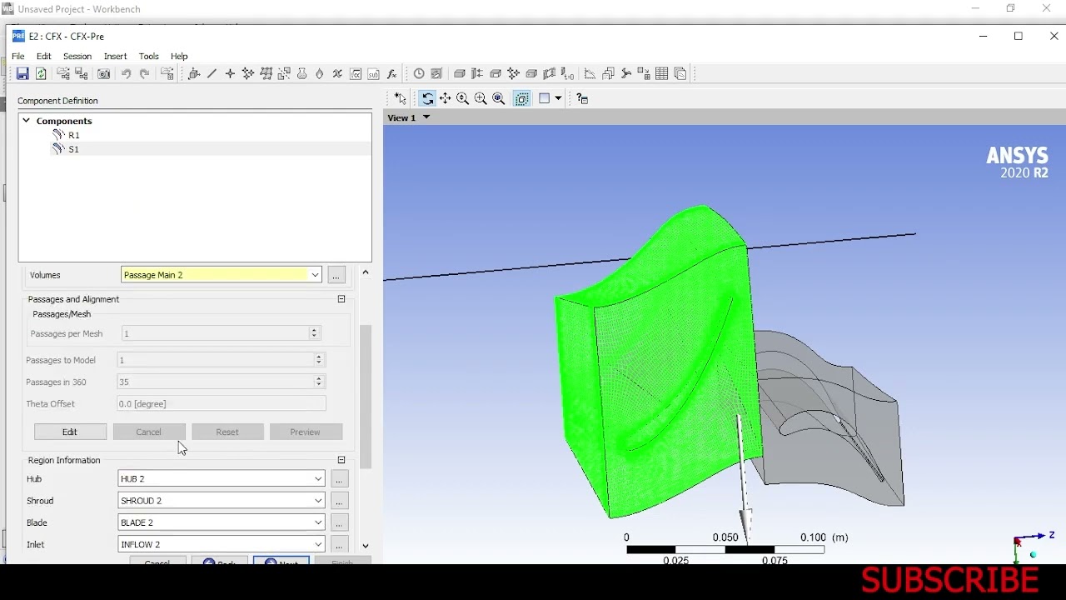Click the ellipsis button next to Shroud
Image resolution: width=1066 pixels, height=600 pixels.
[339, 501]
